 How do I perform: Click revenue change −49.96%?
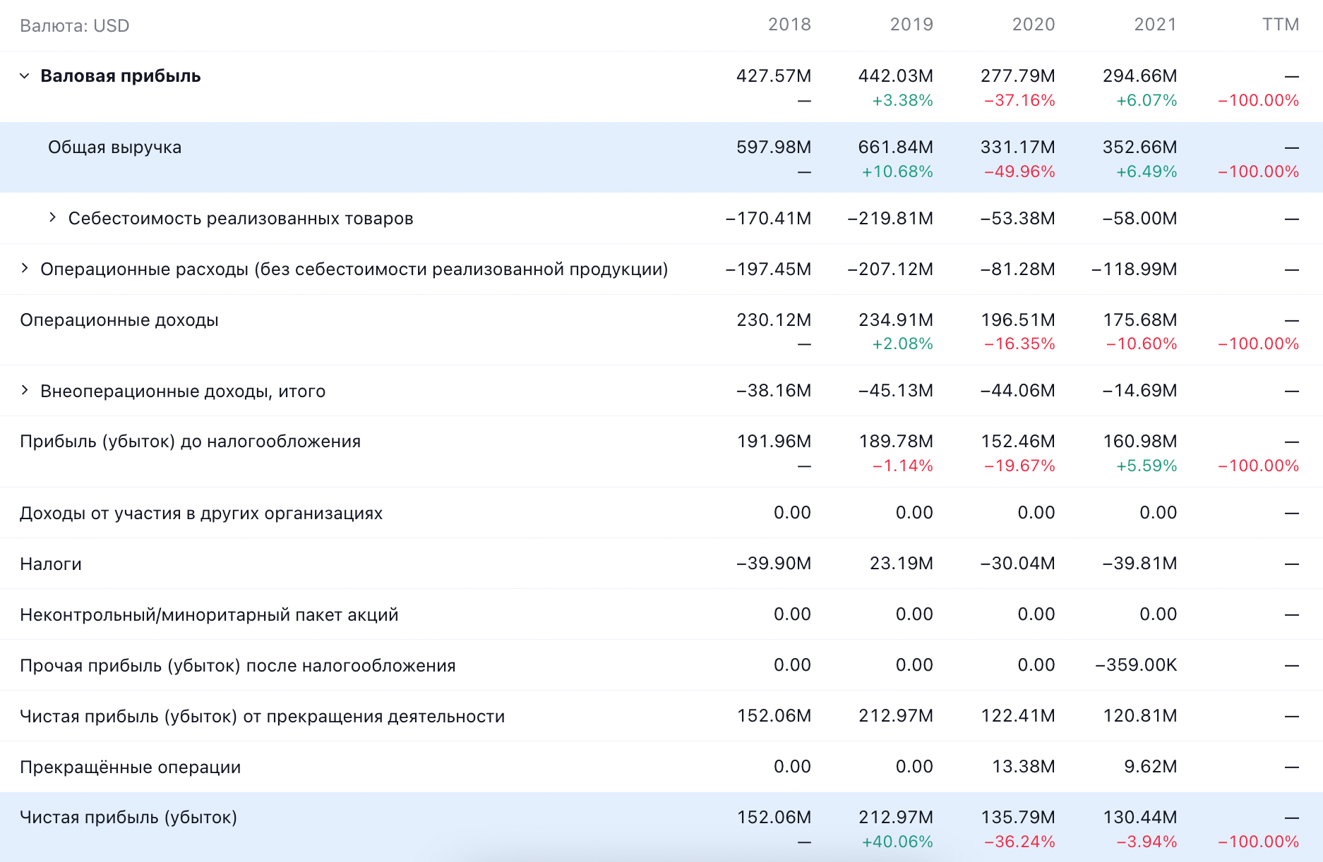pos(1020,171)
